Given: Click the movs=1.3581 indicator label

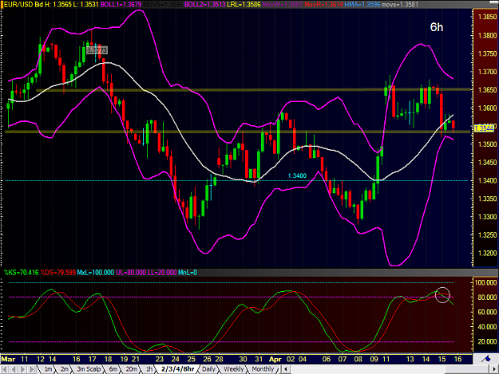Looking at the screenshot, I should [399, 5].
